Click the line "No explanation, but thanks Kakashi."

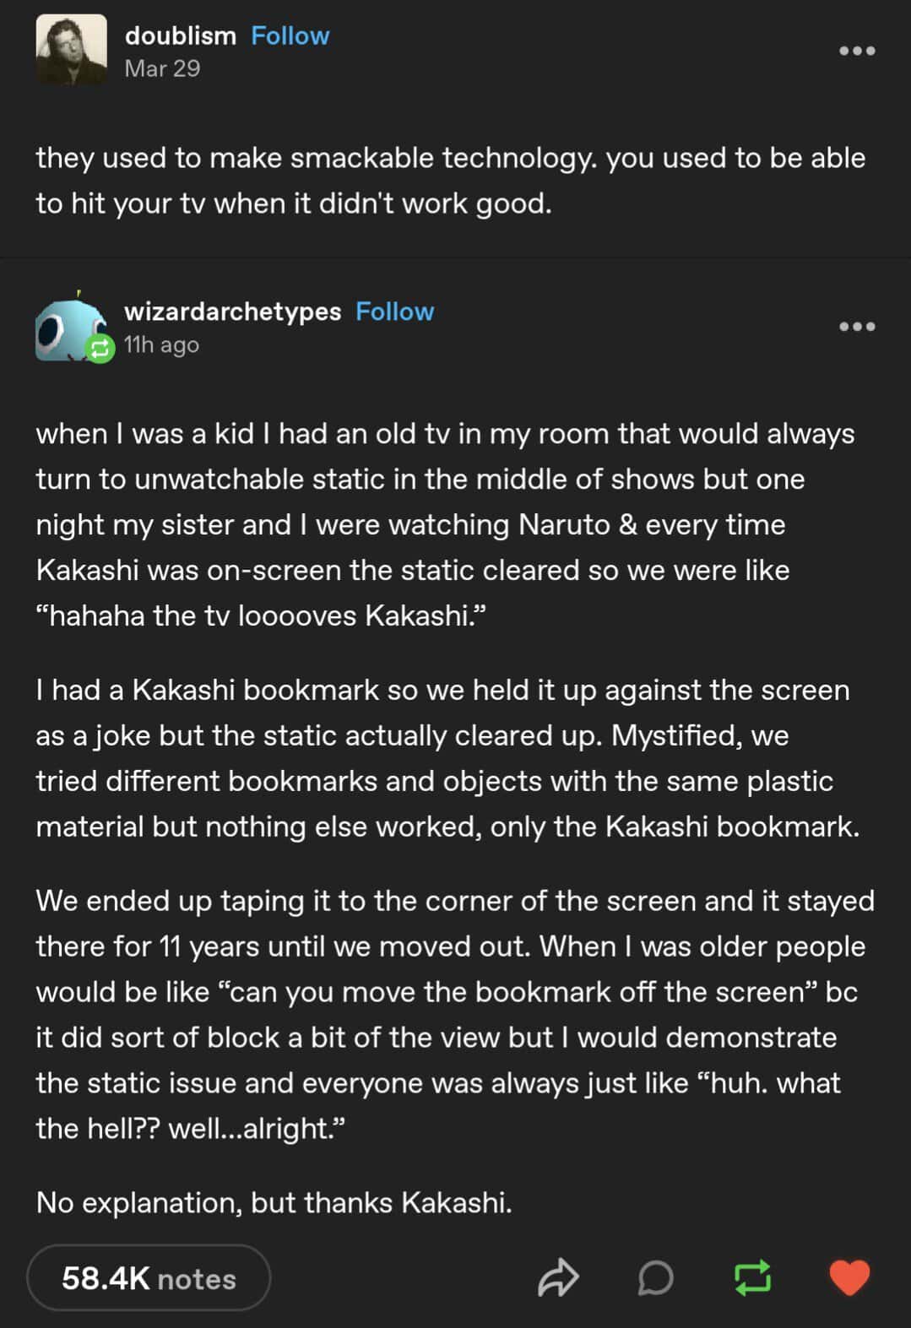274,1202
